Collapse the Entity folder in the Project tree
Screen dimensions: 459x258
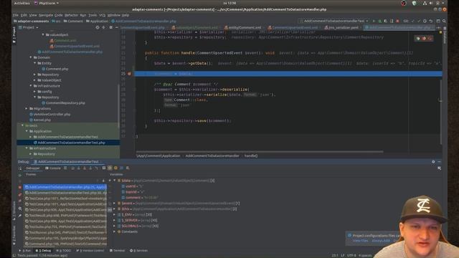tap(35, 63)
